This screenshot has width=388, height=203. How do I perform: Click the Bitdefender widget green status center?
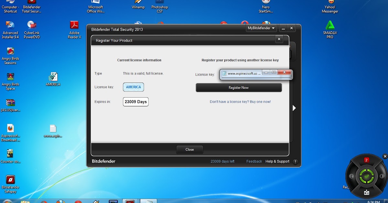pyautogui.click(x=366, y=176)
